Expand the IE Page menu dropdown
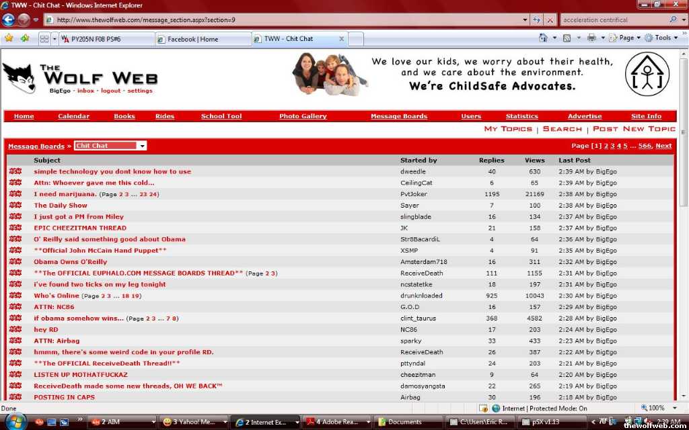This screenshot has height=430, width=689. [x=630, y=38]
